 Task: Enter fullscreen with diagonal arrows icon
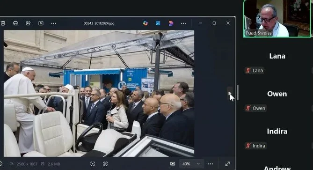227,164
